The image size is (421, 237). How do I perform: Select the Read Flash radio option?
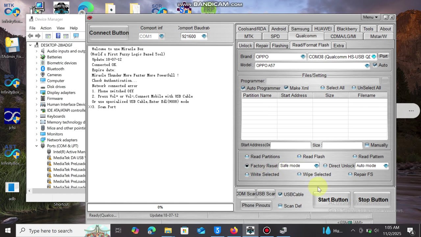(x=299, y=156)
